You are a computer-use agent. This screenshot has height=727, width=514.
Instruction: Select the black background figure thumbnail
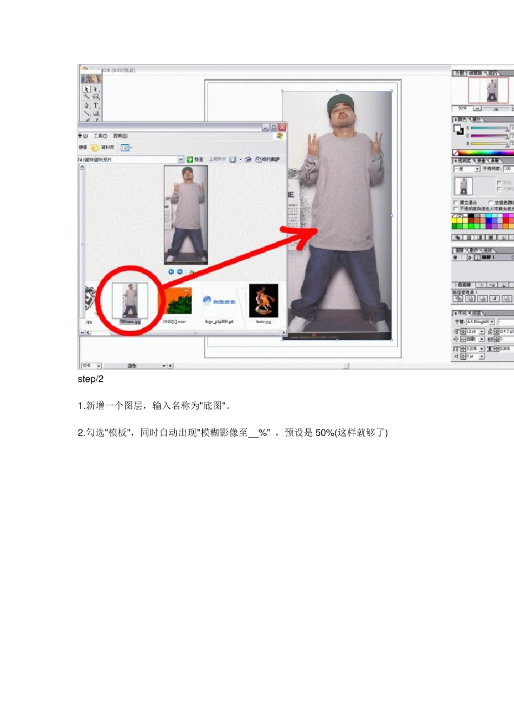(x=263, y=300)
